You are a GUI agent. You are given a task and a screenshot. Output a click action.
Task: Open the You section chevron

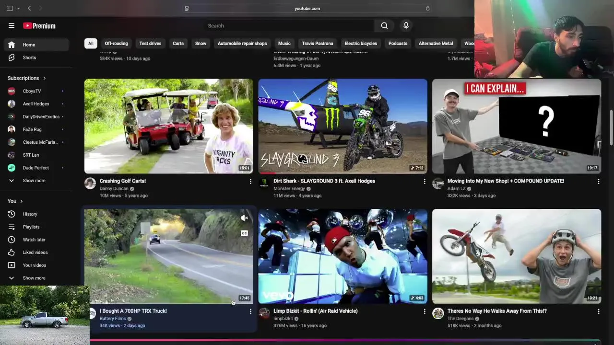click(x=22, y=201)
